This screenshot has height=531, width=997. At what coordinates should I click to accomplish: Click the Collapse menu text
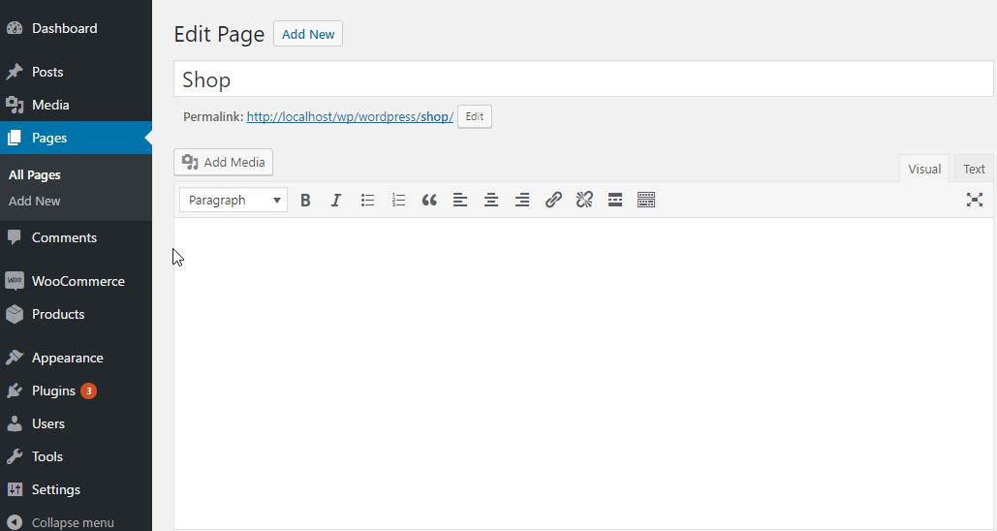click(x=73, y=522)
